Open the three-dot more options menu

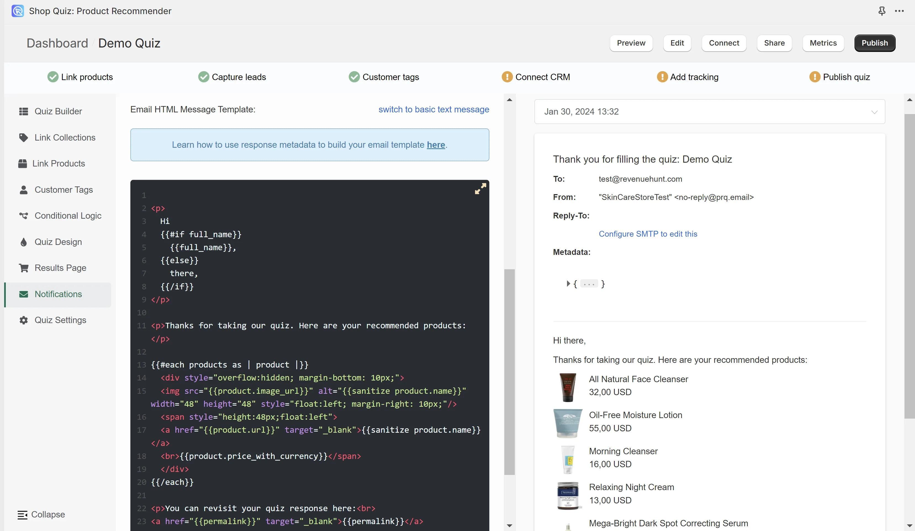click(899, 11)
